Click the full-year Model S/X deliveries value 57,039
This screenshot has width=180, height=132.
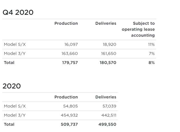(109, 106)
